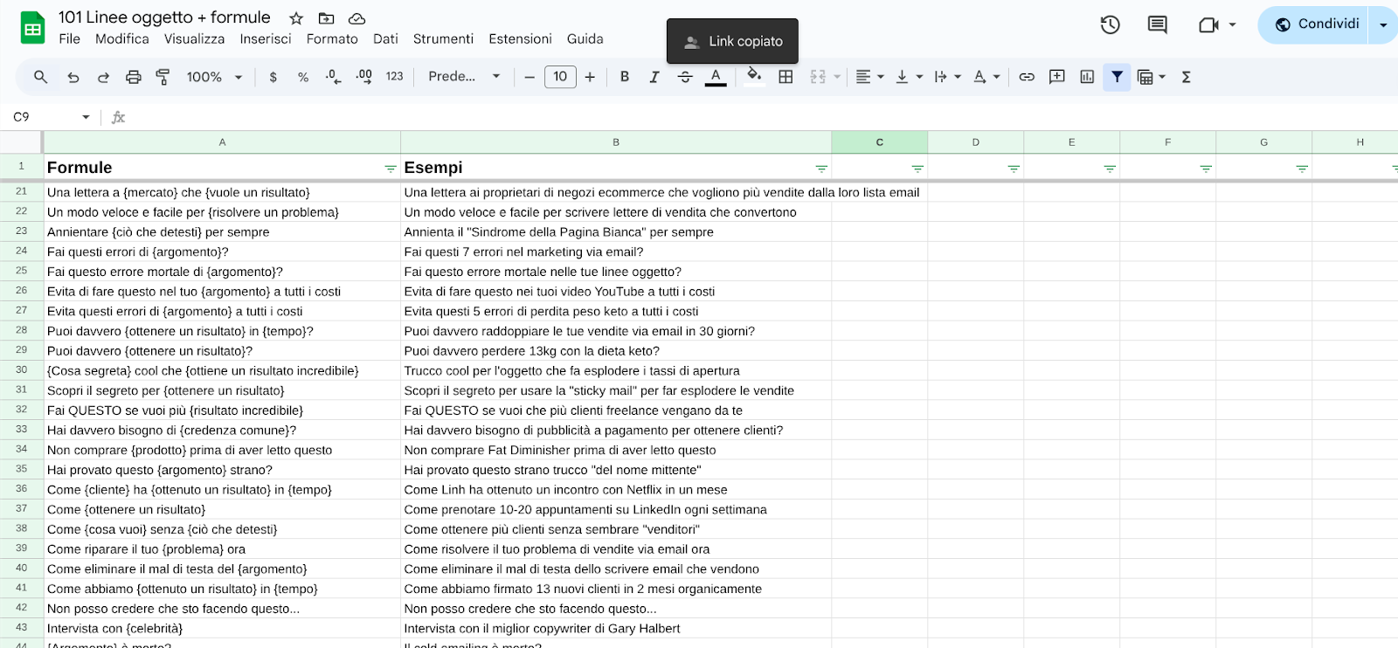Expand vertical align dropdown
Viewport: 1398px width, 648px height.
click(x=919, y=77)
